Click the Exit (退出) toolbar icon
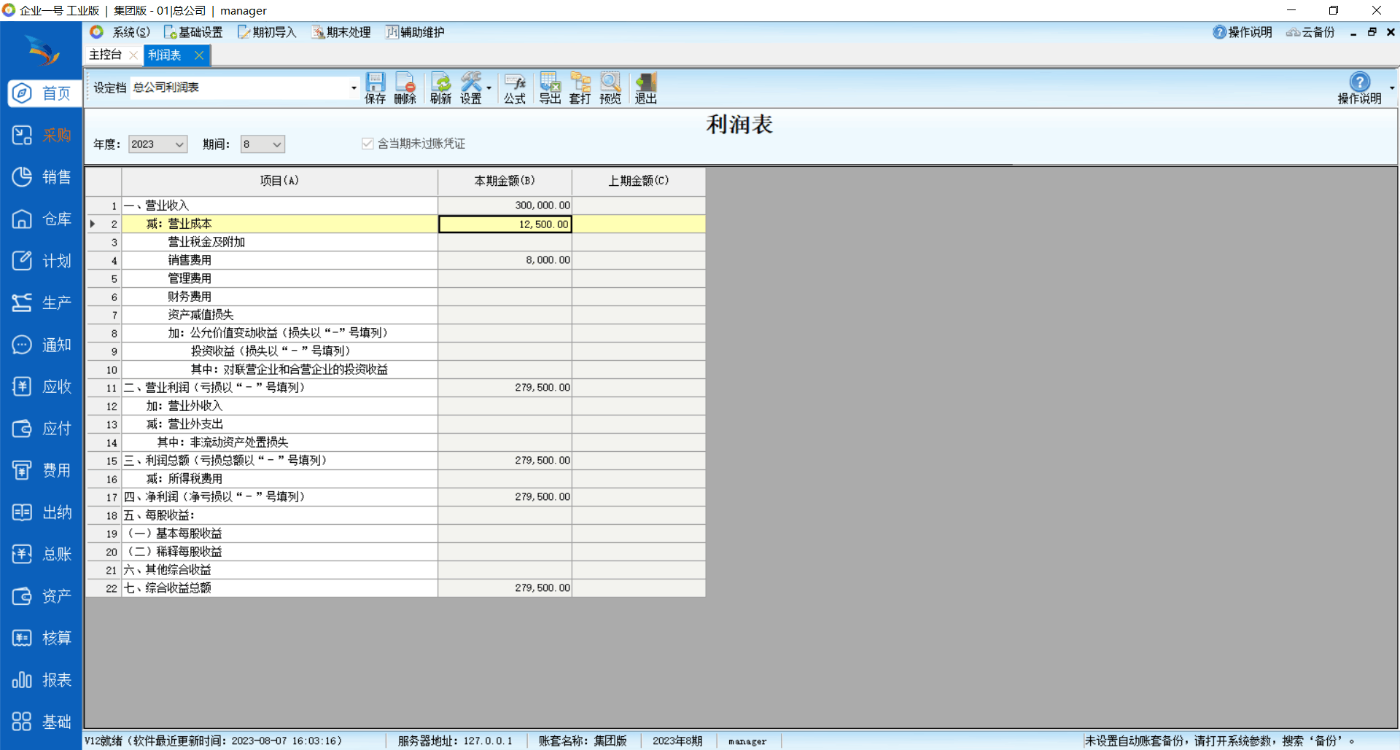The height and width of the screenshot is (750, 1400). click(x=645, y=88)
